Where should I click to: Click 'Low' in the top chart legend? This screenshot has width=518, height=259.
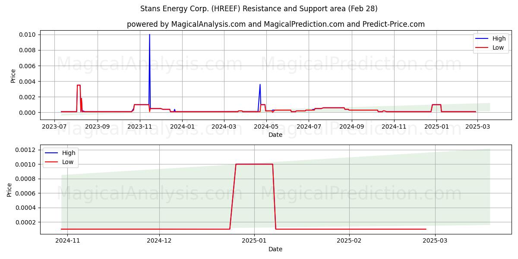(x=498, y=47)
